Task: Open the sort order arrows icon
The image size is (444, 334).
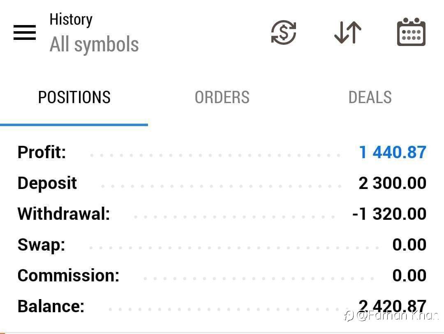Action: [348, 32]
